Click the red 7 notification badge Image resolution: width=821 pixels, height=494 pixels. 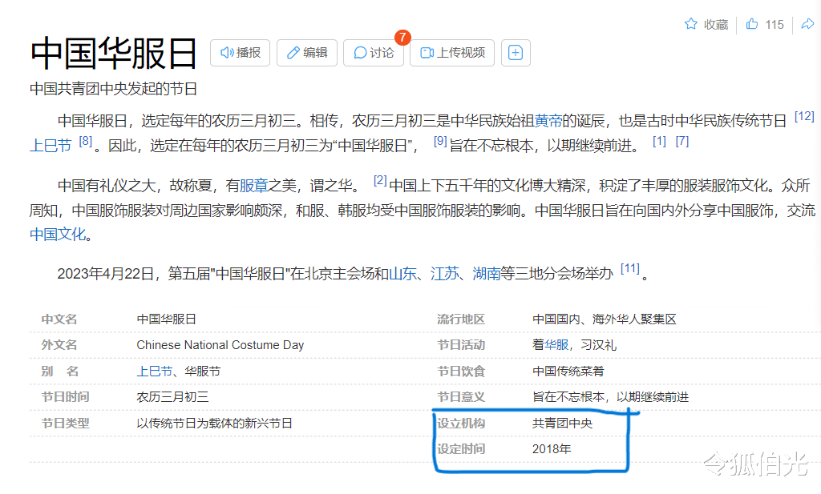click(x=402, y=37)
